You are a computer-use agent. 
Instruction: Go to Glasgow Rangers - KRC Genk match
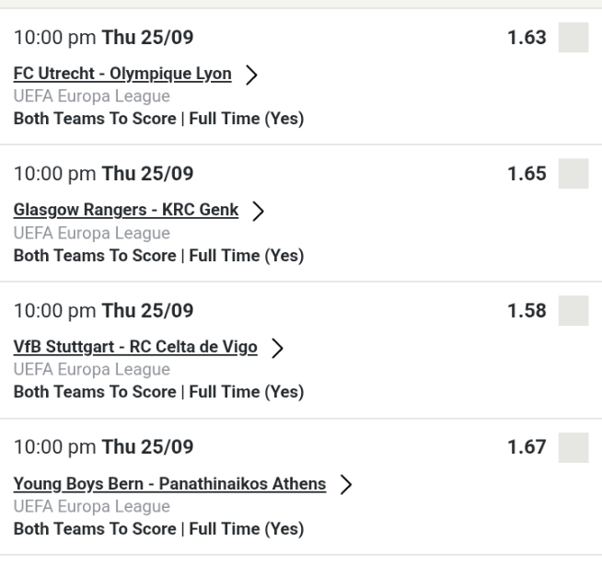click(x=126, y=211)
